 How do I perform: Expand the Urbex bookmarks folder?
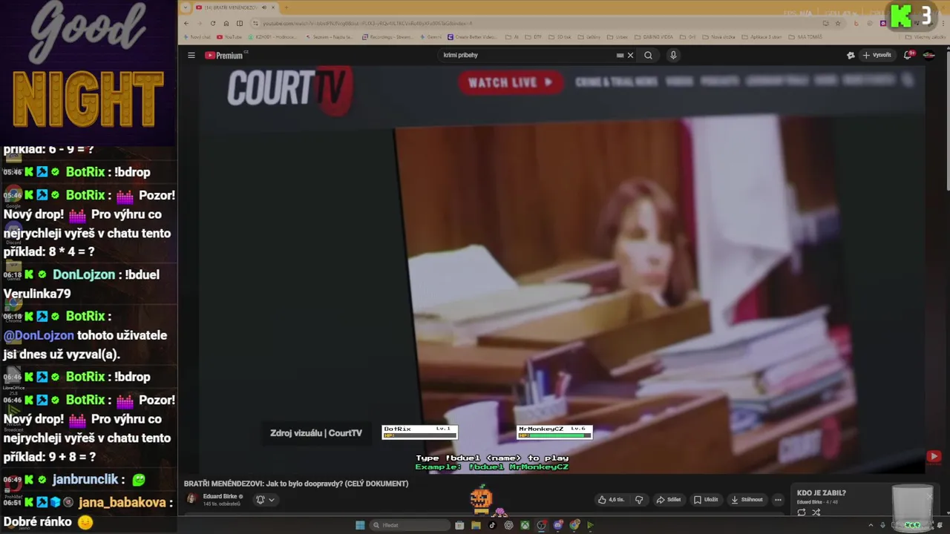[617, 37]
